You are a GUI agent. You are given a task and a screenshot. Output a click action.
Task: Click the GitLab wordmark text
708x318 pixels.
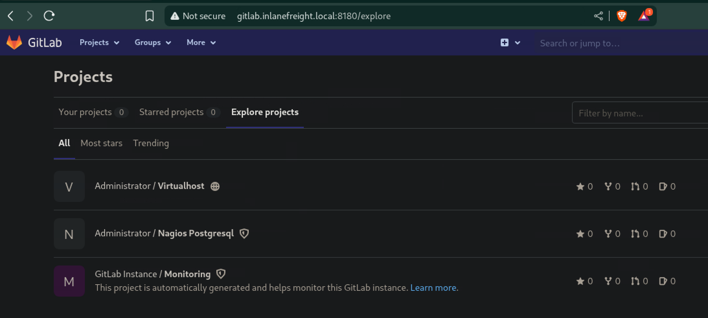[x=45, y=42]
